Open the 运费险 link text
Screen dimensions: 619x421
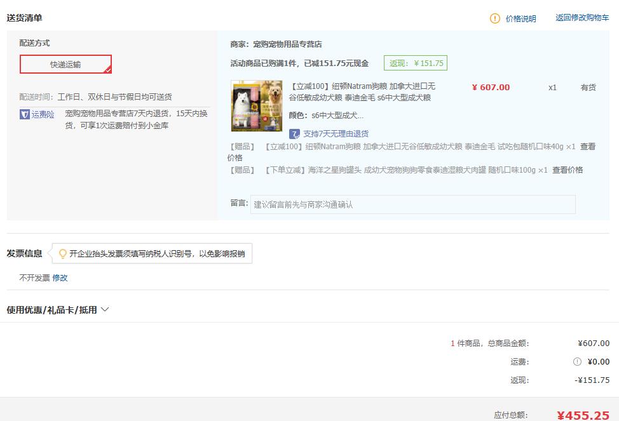[x=43, y=114]
